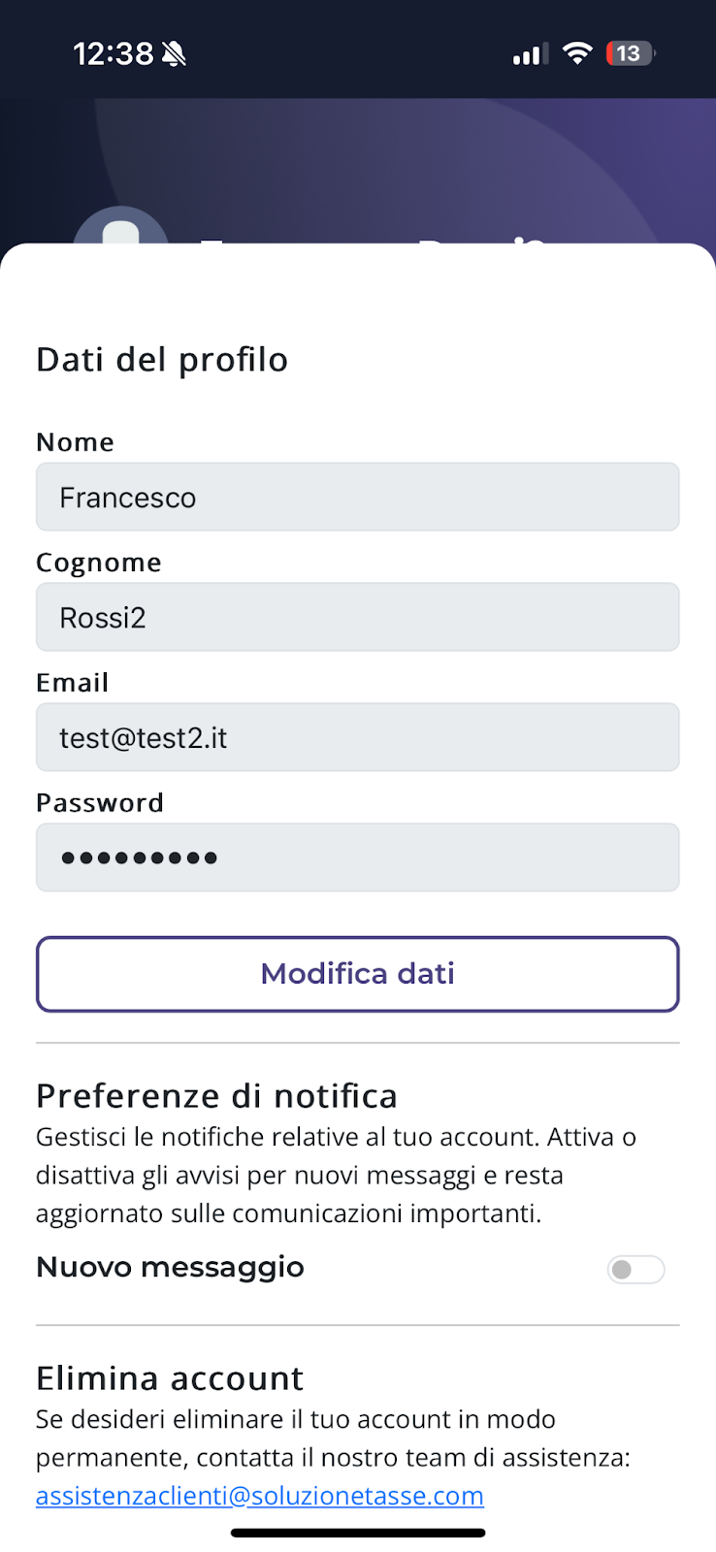Select the Cognome field with Rossi2
This screenshot has height=1552, width=716.
tap(358, 618)
